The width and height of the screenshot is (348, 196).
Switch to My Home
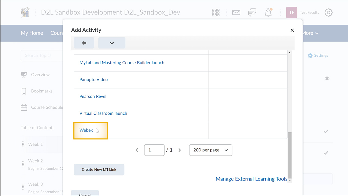tap(32, 33)
